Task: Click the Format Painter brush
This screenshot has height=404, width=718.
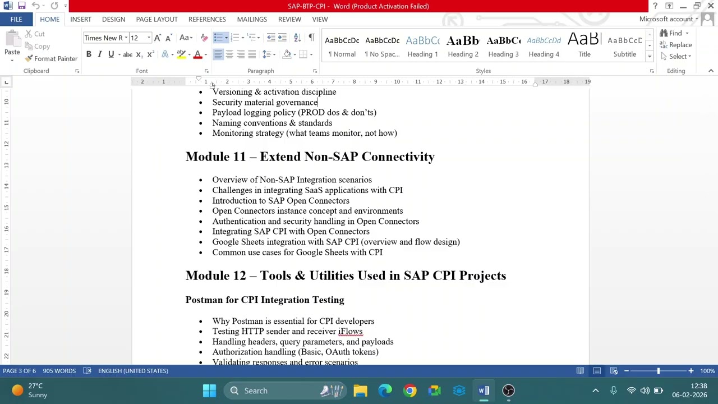Action: click(51, 58)
